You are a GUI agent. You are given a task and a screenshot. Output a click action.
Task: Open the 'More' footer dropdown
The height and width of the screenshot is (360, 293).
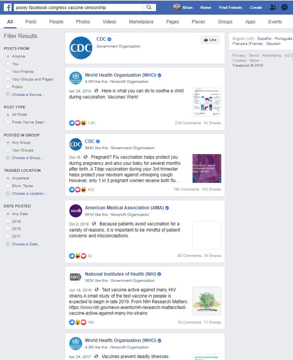(x=255, y=61)
